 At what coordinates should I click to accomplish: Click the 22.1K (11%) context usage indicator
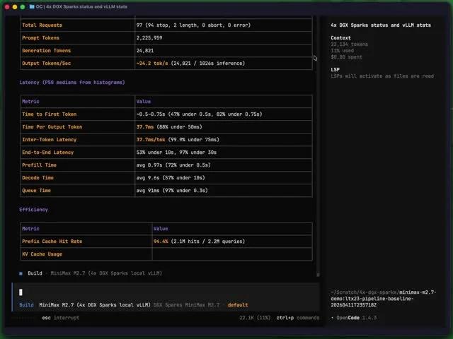256,318
